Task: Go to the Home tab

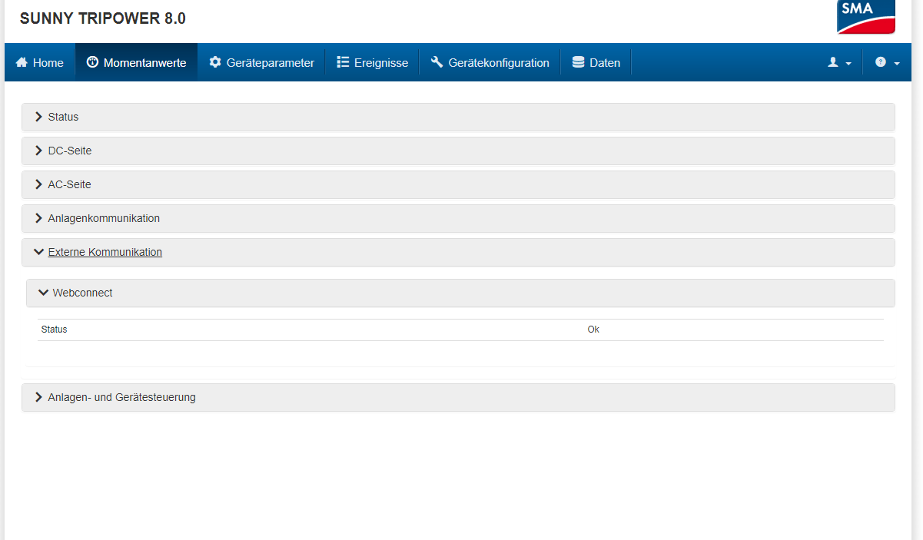Action: (x=39, y=62)
